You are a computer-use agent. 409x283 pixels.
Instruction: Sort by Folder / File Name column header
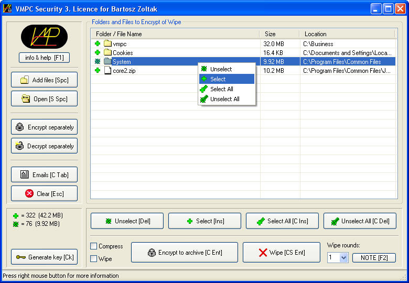(175, 34)
